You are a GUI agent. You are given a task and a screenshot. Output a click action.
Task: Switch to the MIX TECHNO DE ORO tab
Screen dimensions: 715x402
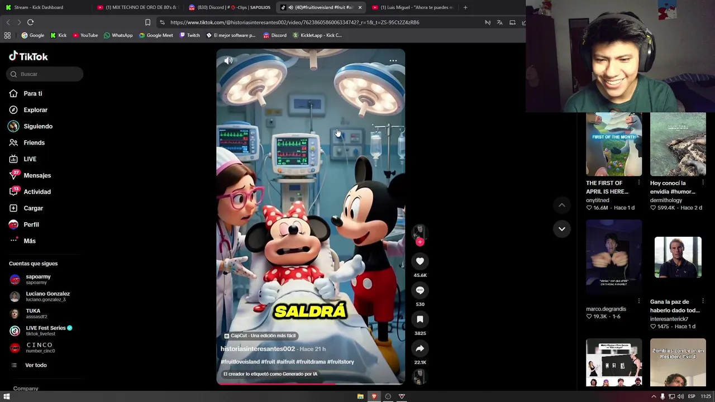[x=137, y=7]
